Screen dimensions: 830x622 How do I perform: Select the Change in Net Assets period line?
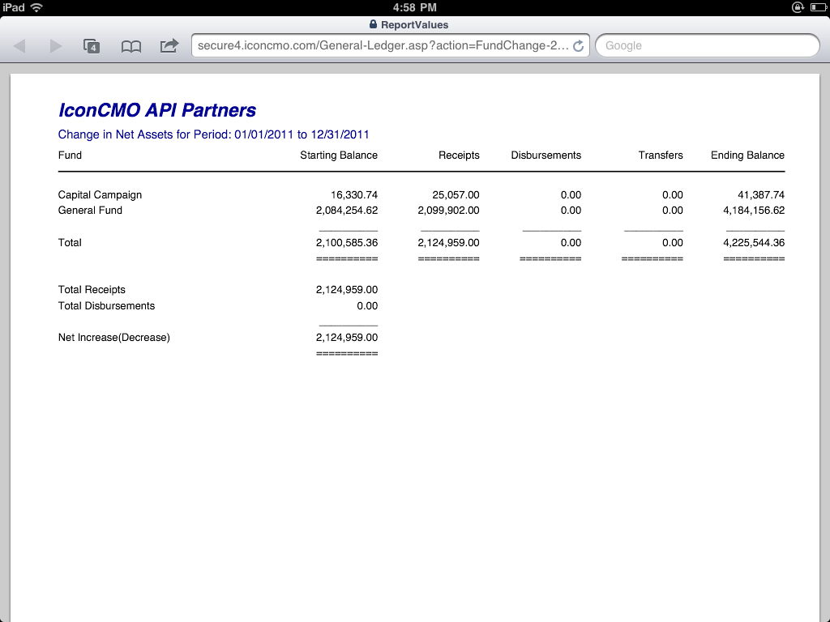click(x=214, y=134)
